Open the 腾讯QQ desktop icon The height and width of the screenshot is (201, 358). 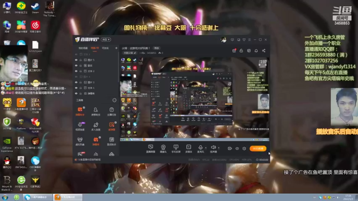[7, 162]
